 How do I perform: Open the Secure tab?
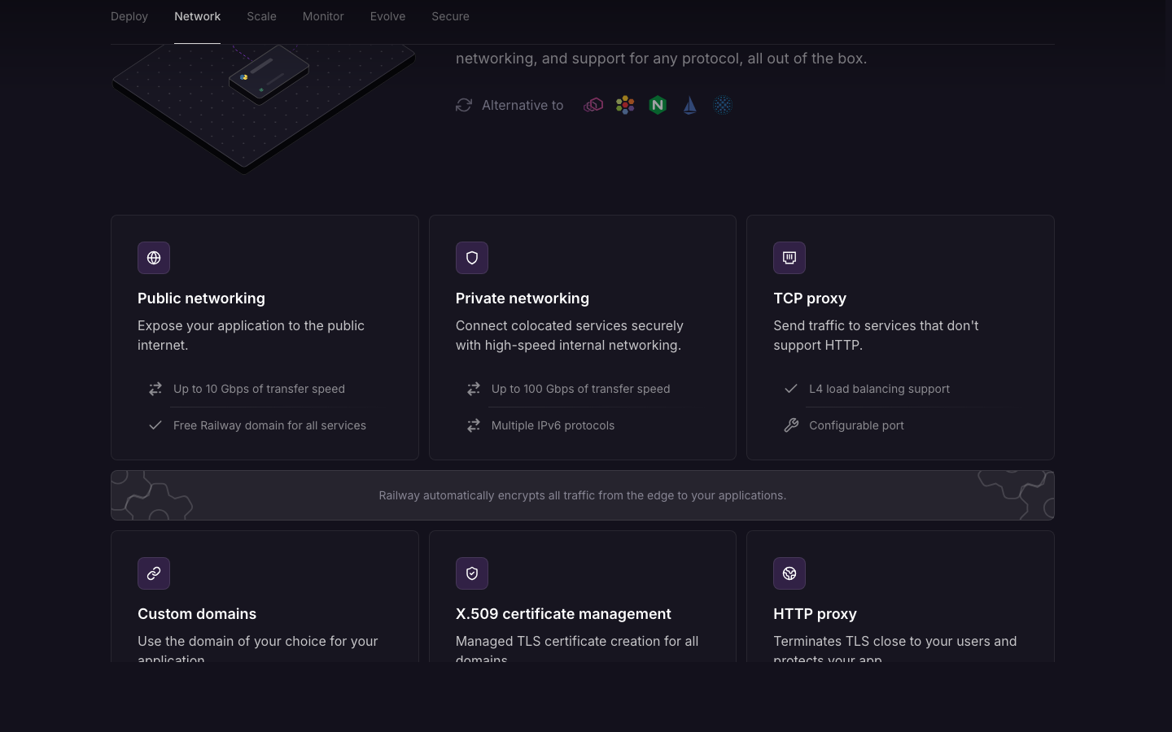point(450,16)
